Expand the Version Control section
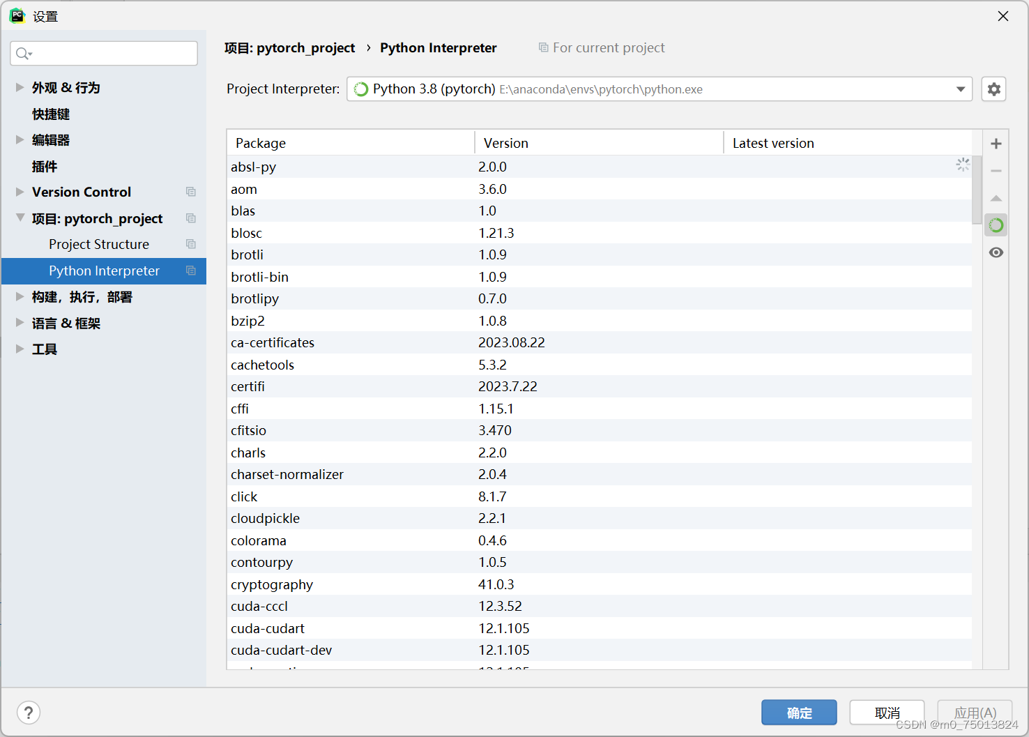Viewport: 1029px width, 737px height. (20, 191)
